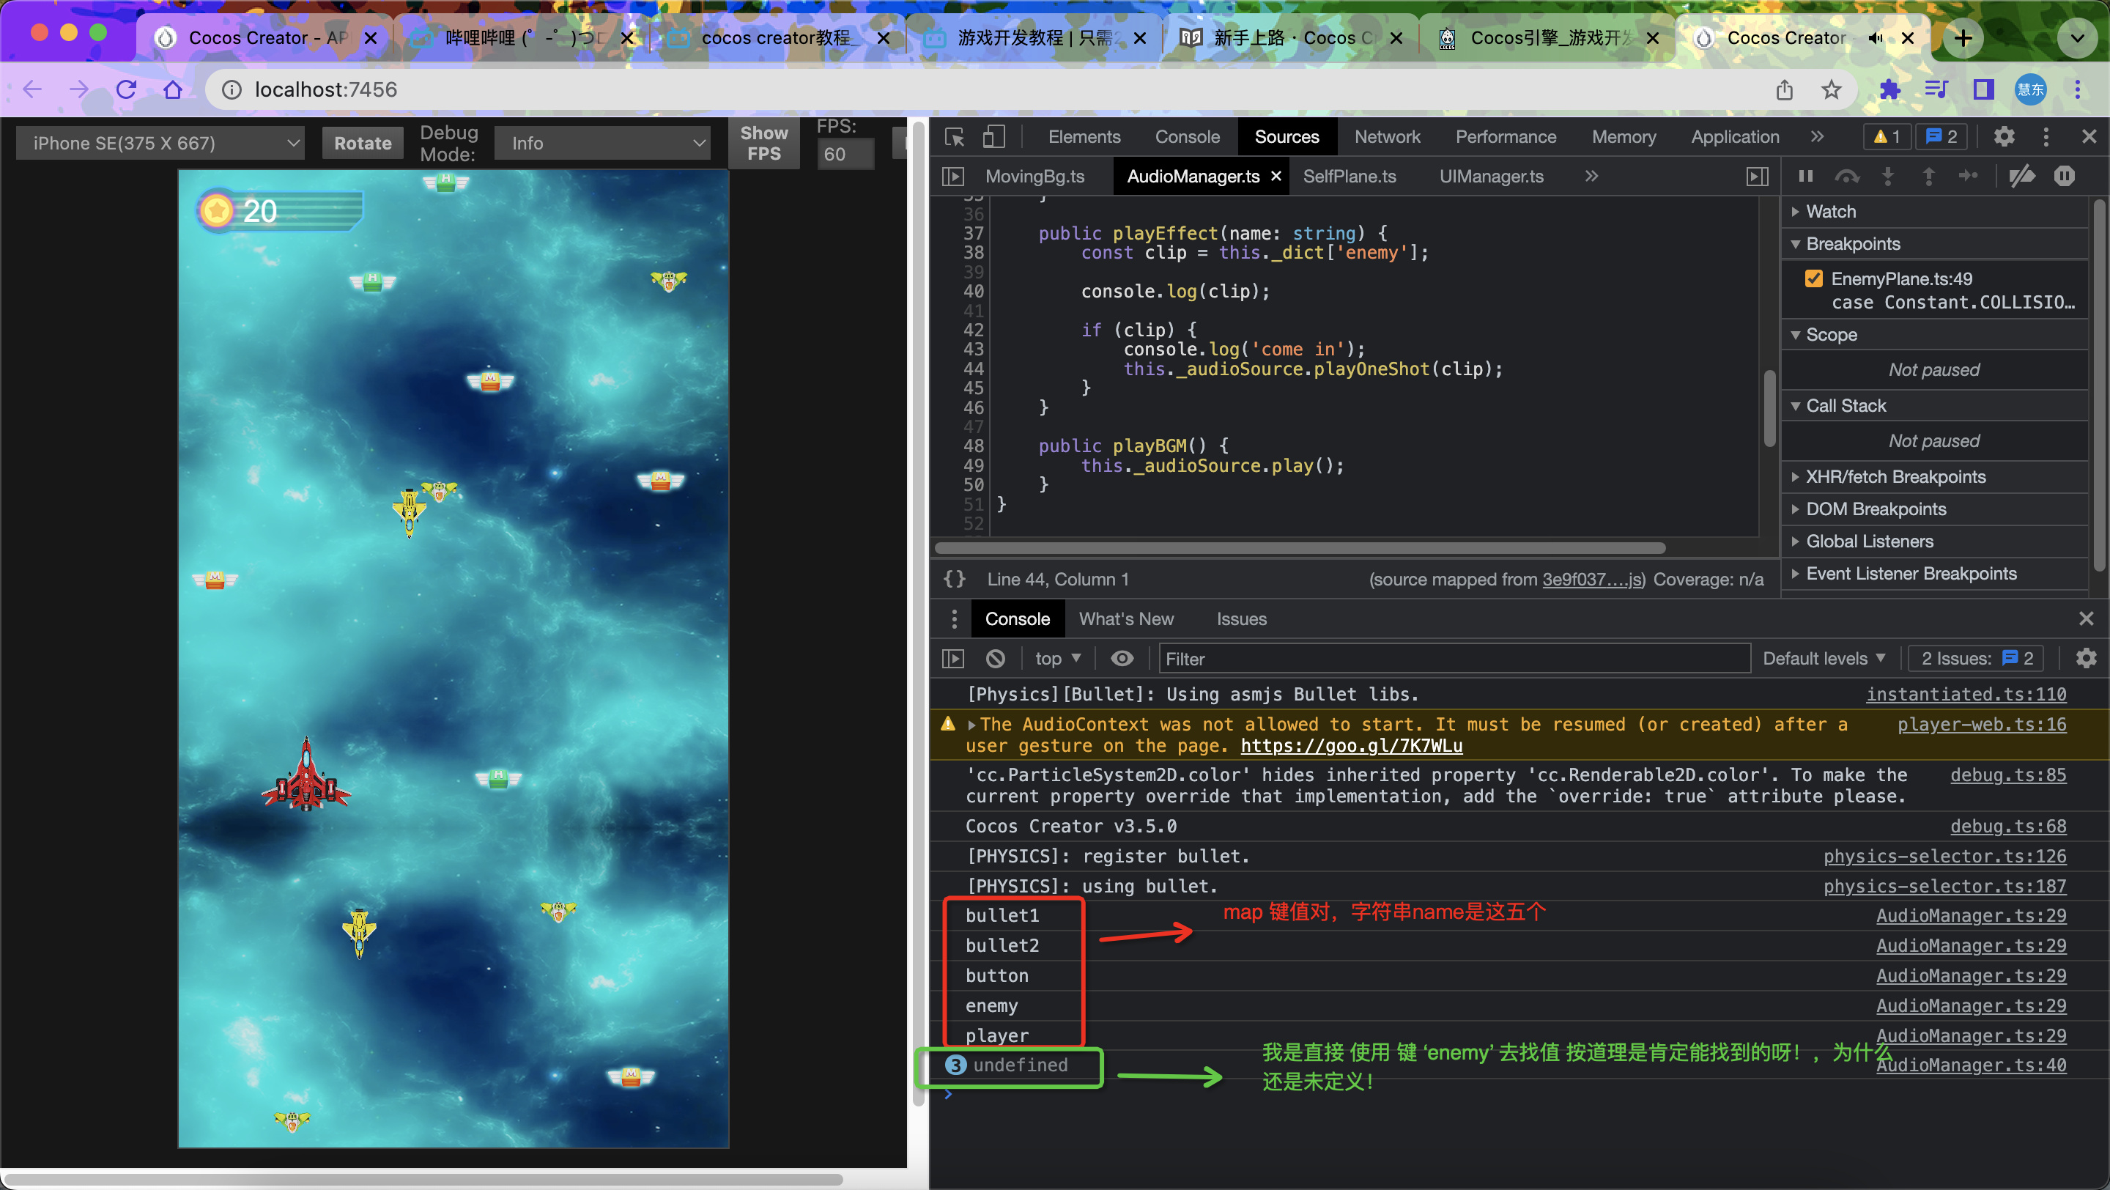Toggle the device toolbar icon
The image size is (2110, 1190).
point(993,137)
